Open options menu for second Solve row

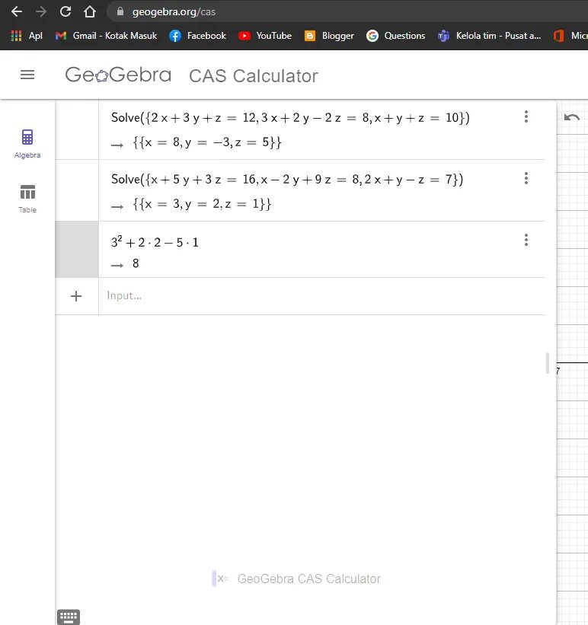(526, 178)
